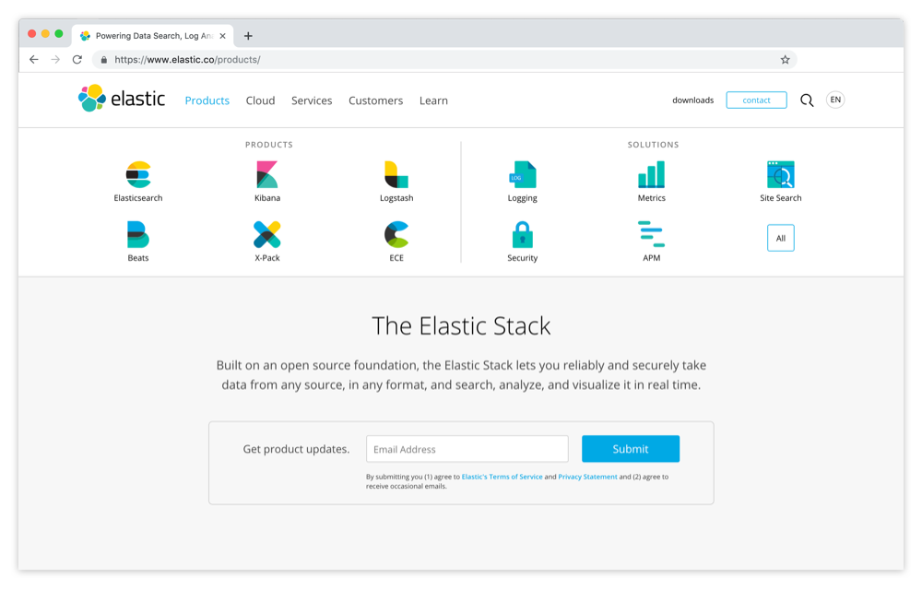Click the All solutions button
The height and width of the screenshot is (590, 922).
(780, 238)
